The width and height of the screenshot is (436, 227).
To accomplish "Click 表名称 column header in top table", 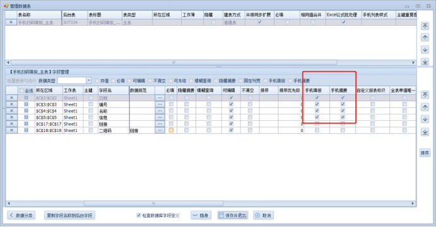I will pyautogui.click(x=39, y=15).
